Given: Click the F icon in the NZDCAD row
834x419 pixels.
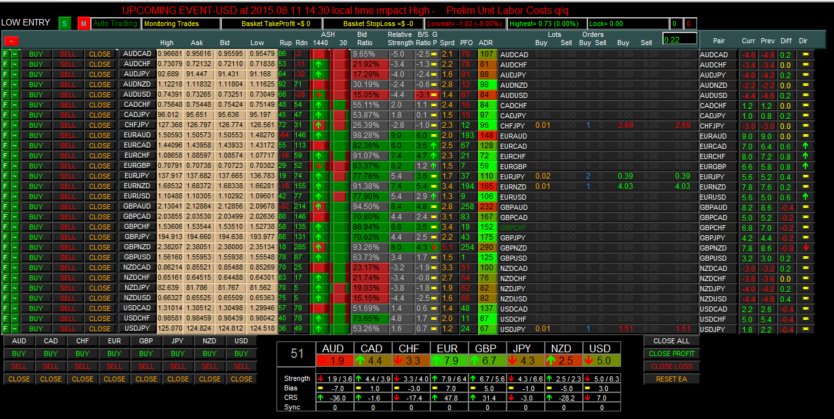Looking at the screenshot, I should pyautogui.click(x=5, y=268).
